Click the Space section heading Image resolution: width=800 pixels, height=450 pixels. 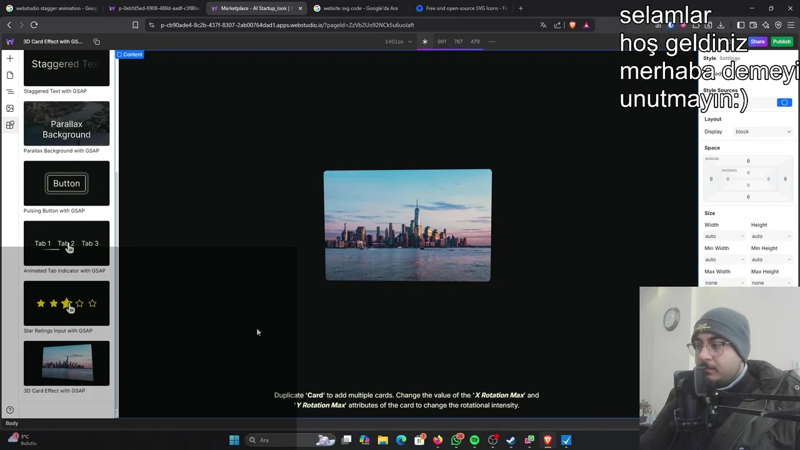[x=712, y=148]
